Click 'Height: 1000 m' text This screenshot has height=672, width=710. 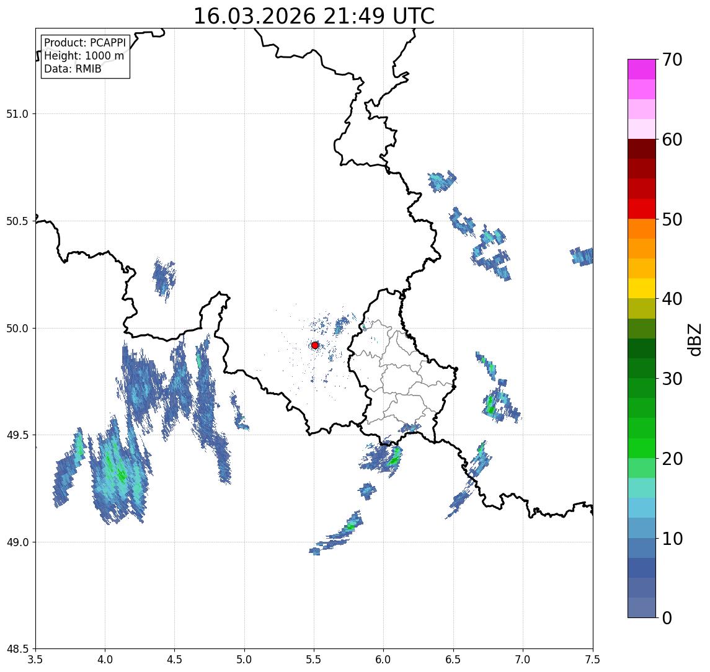[84, 56]
